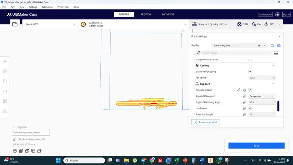The image size is (293, 165).
Task: Open the Marketplace
Action: pos(265,14)
